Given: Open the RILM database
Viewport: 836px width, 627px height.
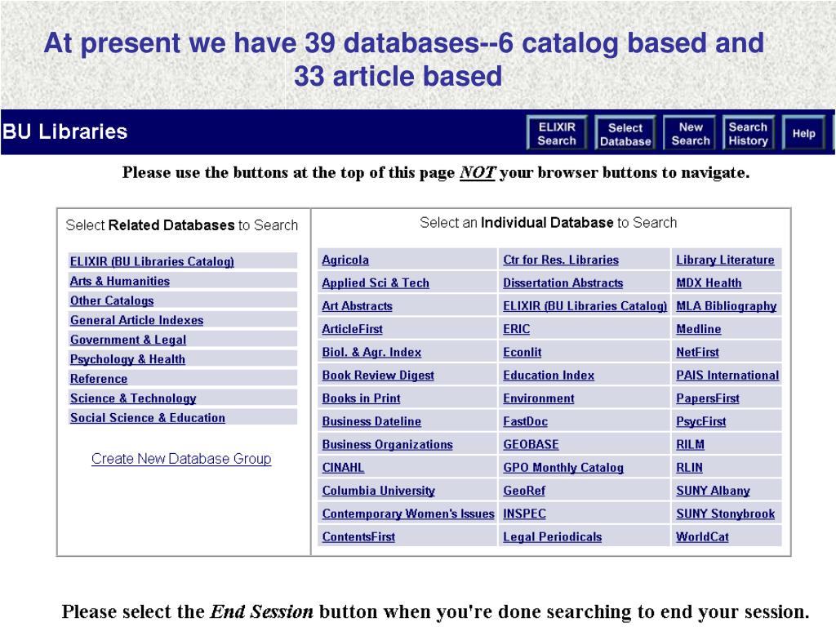Looking at the screenshot, I should coord(690,445).
